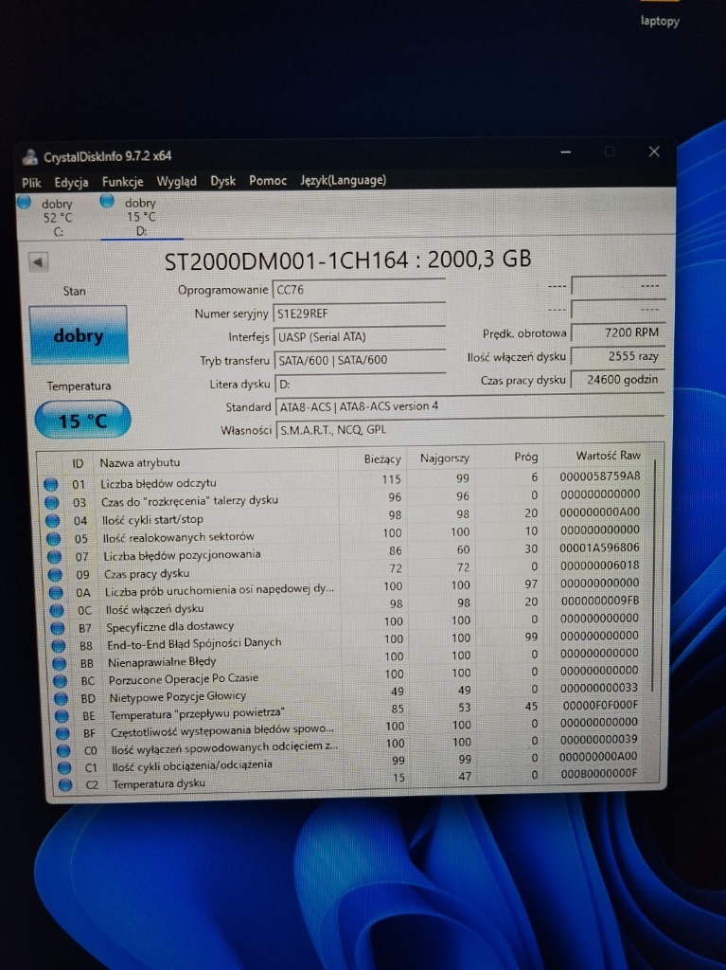This screenshot has height=970, width=726.
Task: Minimize the CrystalDiskInfo window
Action: [565, 153]
